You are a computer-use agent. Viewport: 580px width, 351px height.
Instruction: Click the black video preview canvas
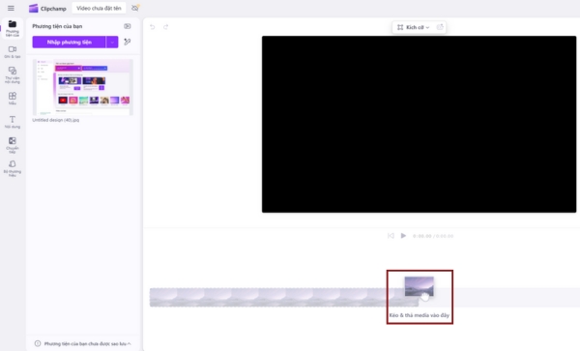click(420, 125)
